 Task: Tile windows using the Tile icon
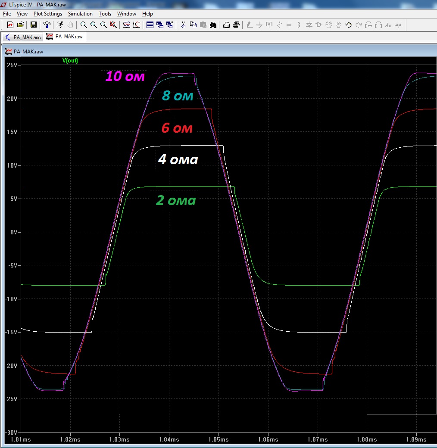pos(150,25)
